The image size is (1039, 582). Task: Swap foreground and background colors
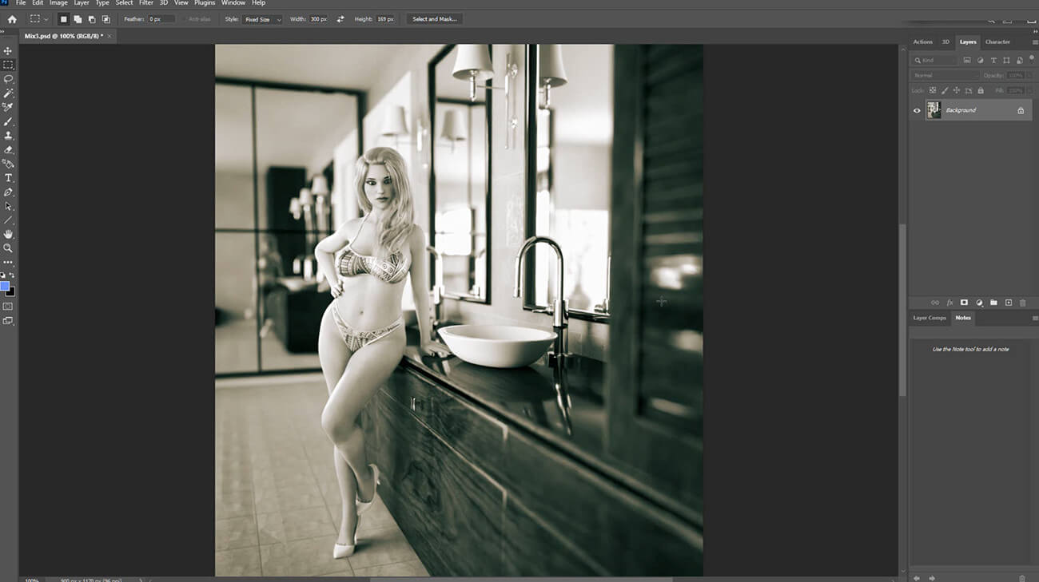coord(12,275)
